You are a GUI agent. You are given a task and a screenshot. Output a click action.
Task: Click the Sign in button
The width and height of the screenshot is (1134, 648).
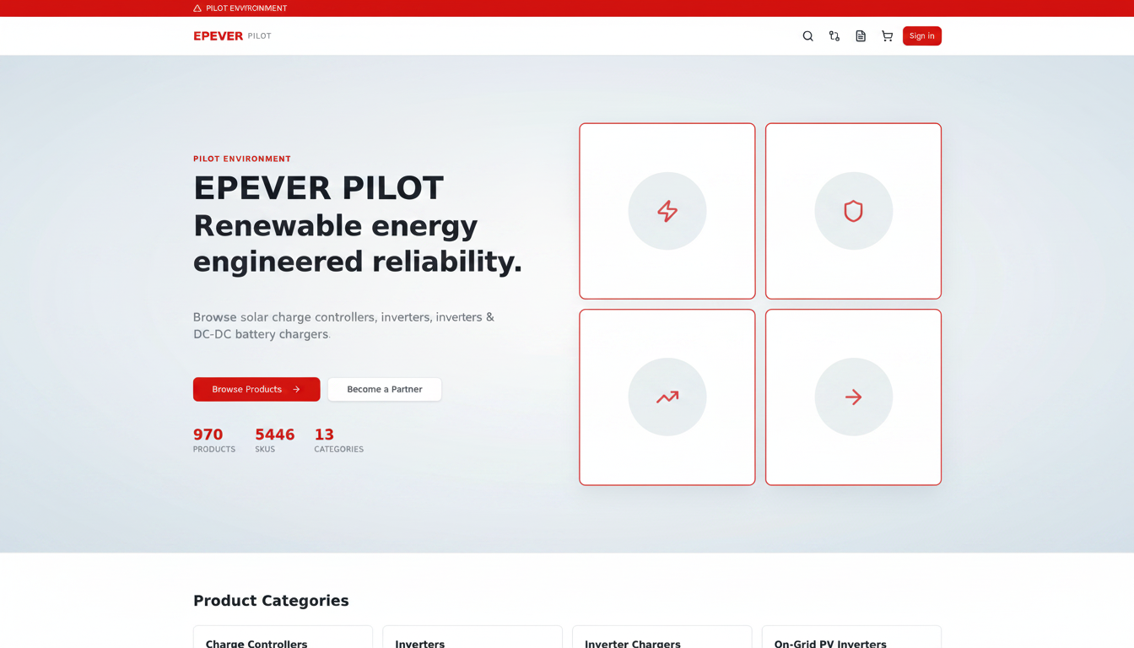(x=921, y=36)
